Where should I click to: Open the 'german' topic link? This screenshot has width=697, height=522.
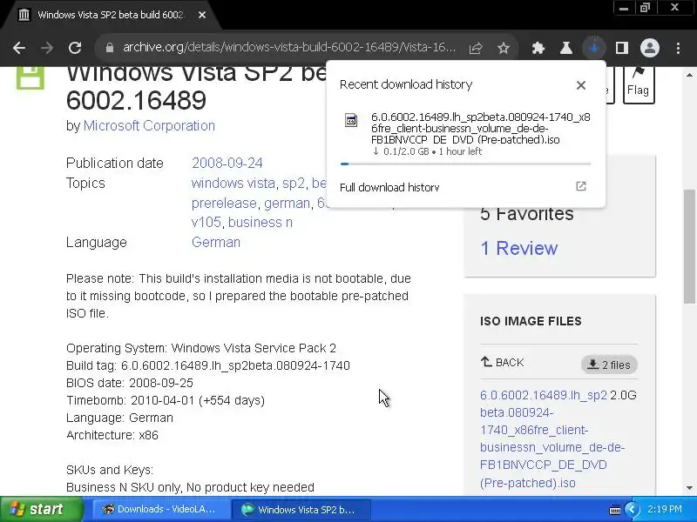[x=287, y=203]
